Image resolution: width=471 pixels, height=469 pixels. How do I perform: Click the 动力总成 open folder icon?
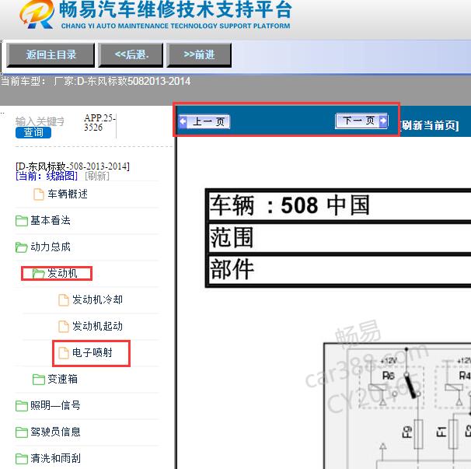click(x=21, y=247)
